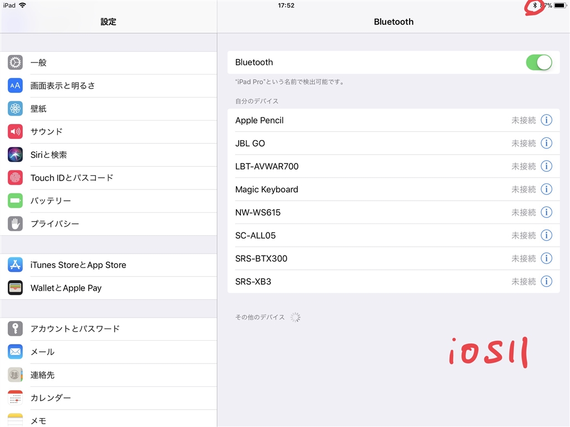The height and width of the screenshot is (427, 570).
Task: Tap the Siriと検索 Siri icon
Action: [15, 155]
